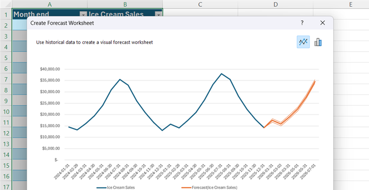Click the $35,000.00 axis label
The width and height of the screenshot is (369, 190).
[50, 80]
